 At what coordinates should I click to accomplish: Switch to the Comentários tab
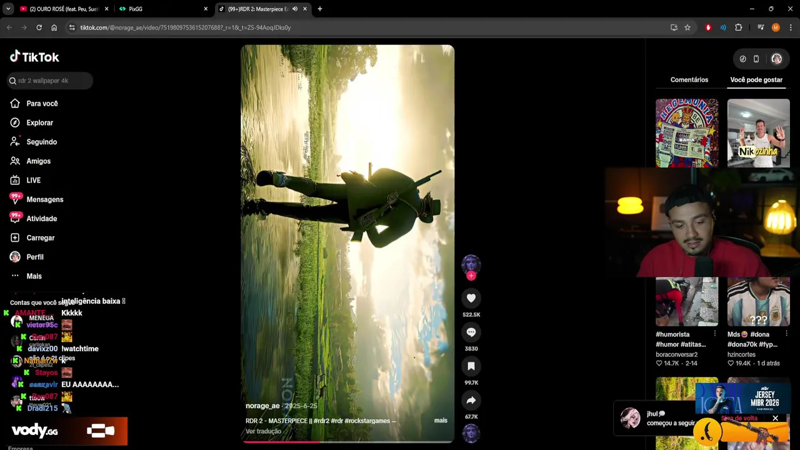(x=689, y=80)
